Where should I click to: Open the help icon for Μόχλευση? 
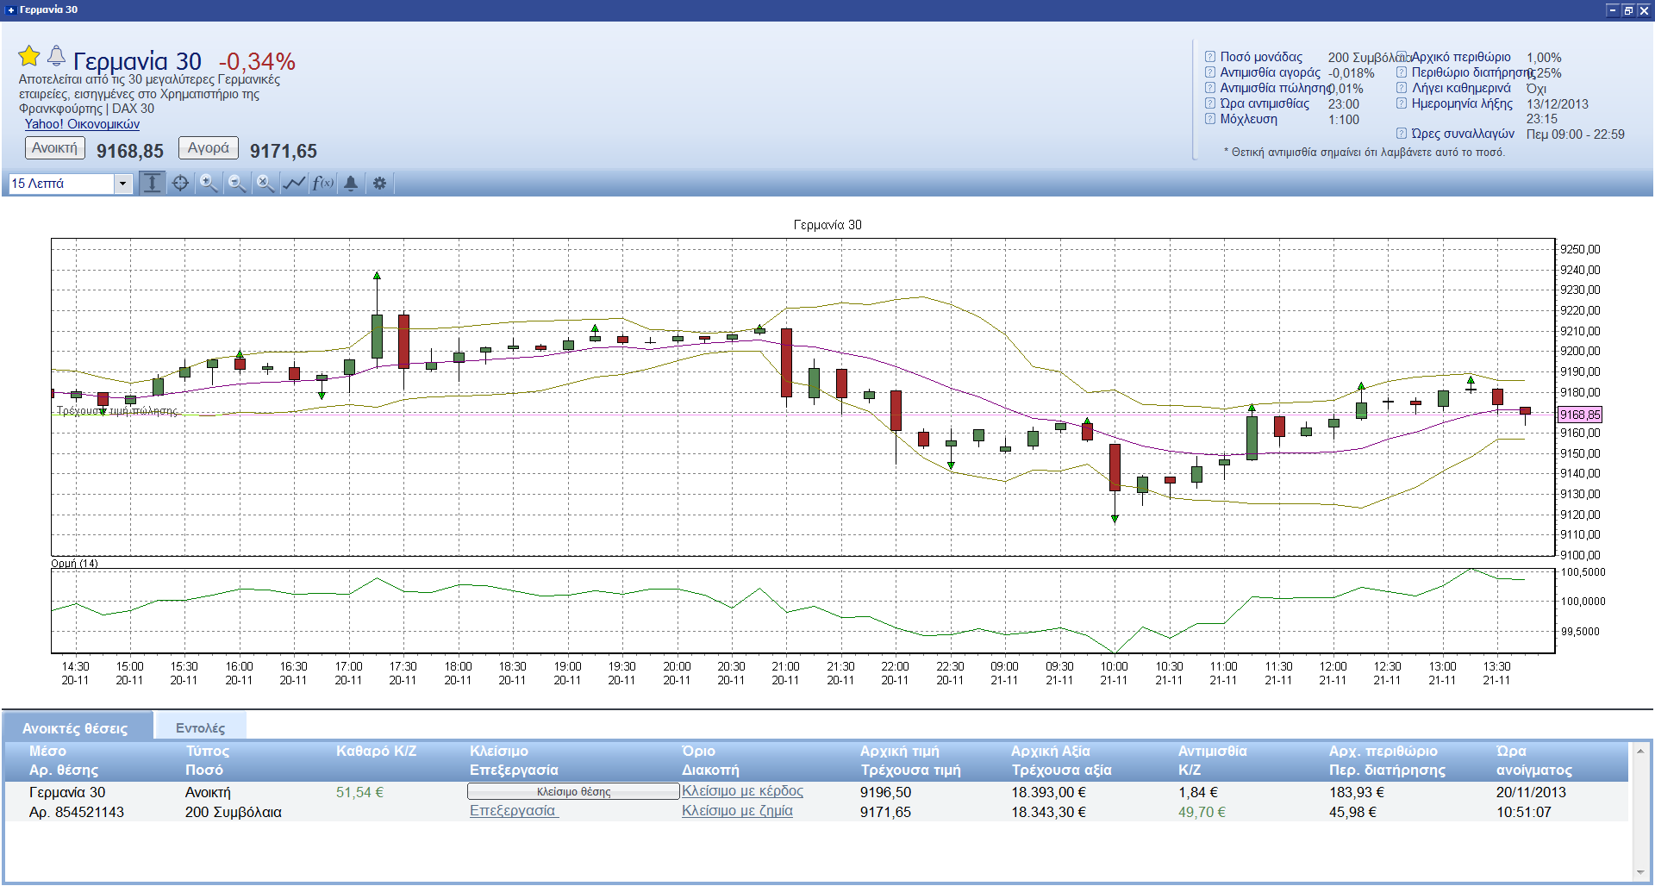[1210, 119]
